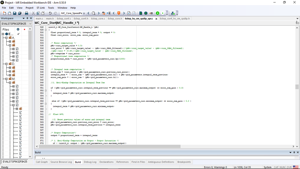Open the ST-Link menu

click(41, 8)
